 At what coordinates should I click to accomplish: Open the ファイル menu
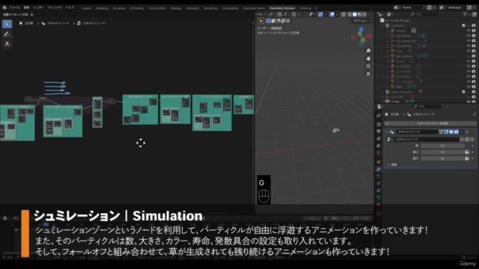[14, 7]
